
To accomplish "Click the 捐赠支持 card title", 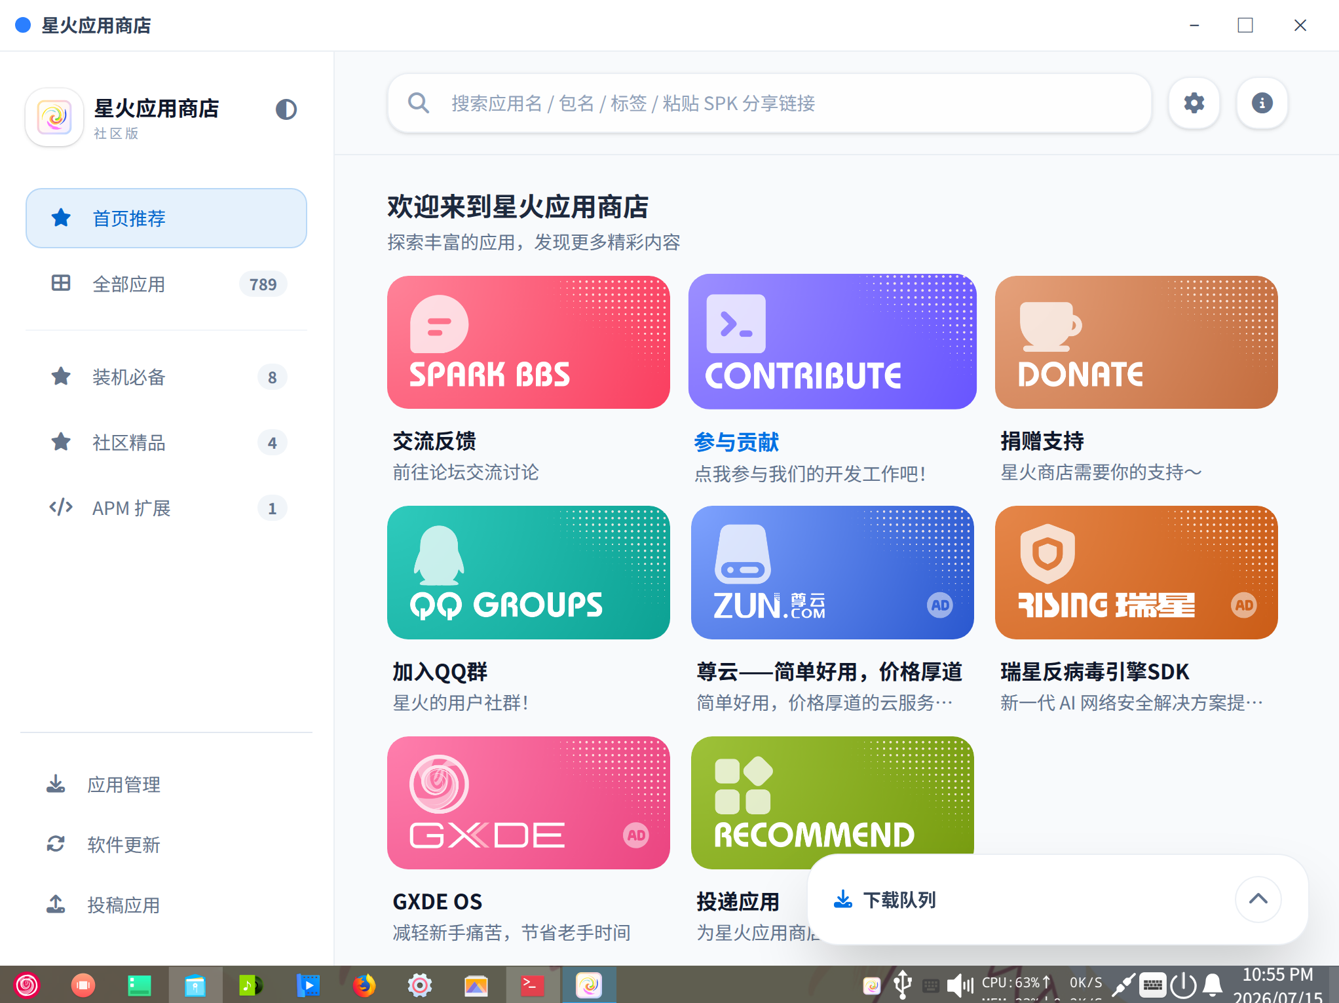I will pyautogui.click(x=1042, y=441).
